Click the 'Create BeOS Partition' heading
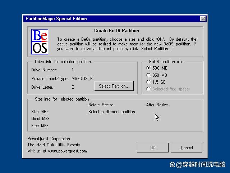This screenshot has width=230, height=173. coord(116,31)
